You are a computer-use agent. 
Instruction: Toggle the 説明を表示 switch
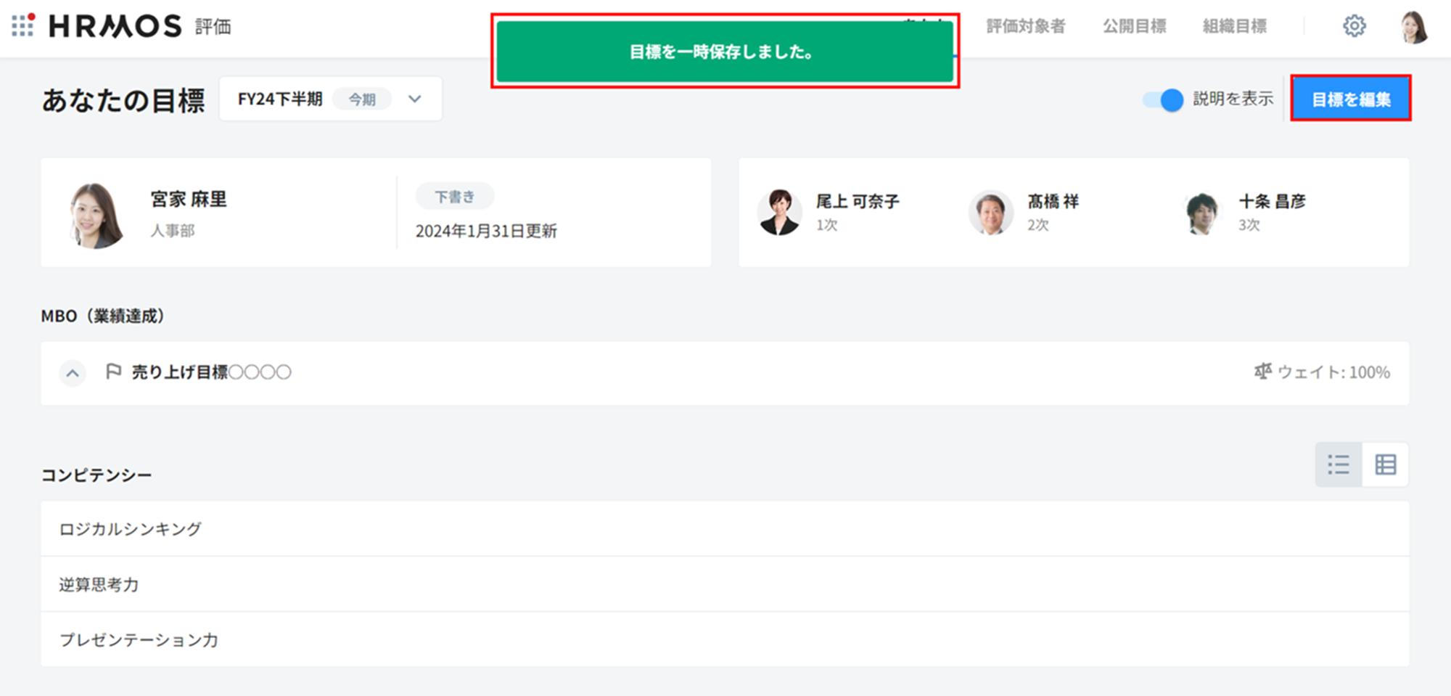[1163, 99]
